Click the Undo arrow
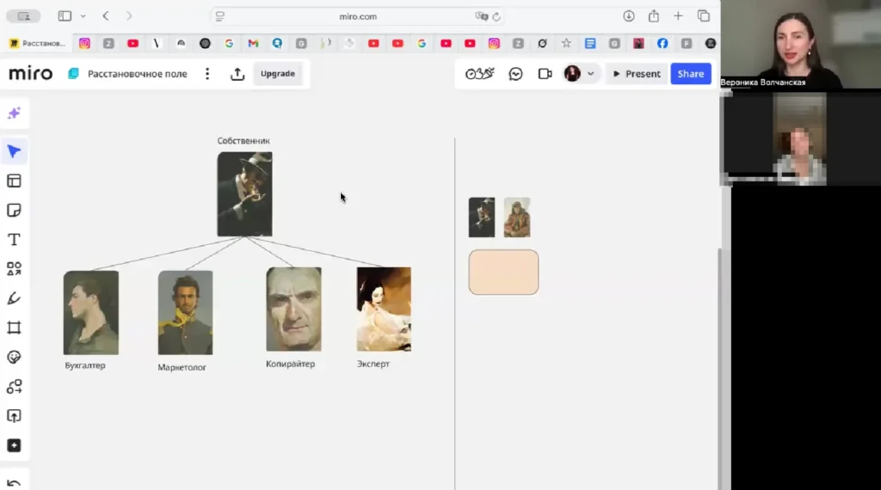Viewport: 881px width, 490px height. tap(14, 483)
